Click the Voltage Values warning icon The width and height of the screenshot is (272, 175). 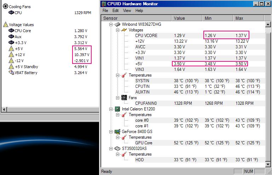point(6,24)
